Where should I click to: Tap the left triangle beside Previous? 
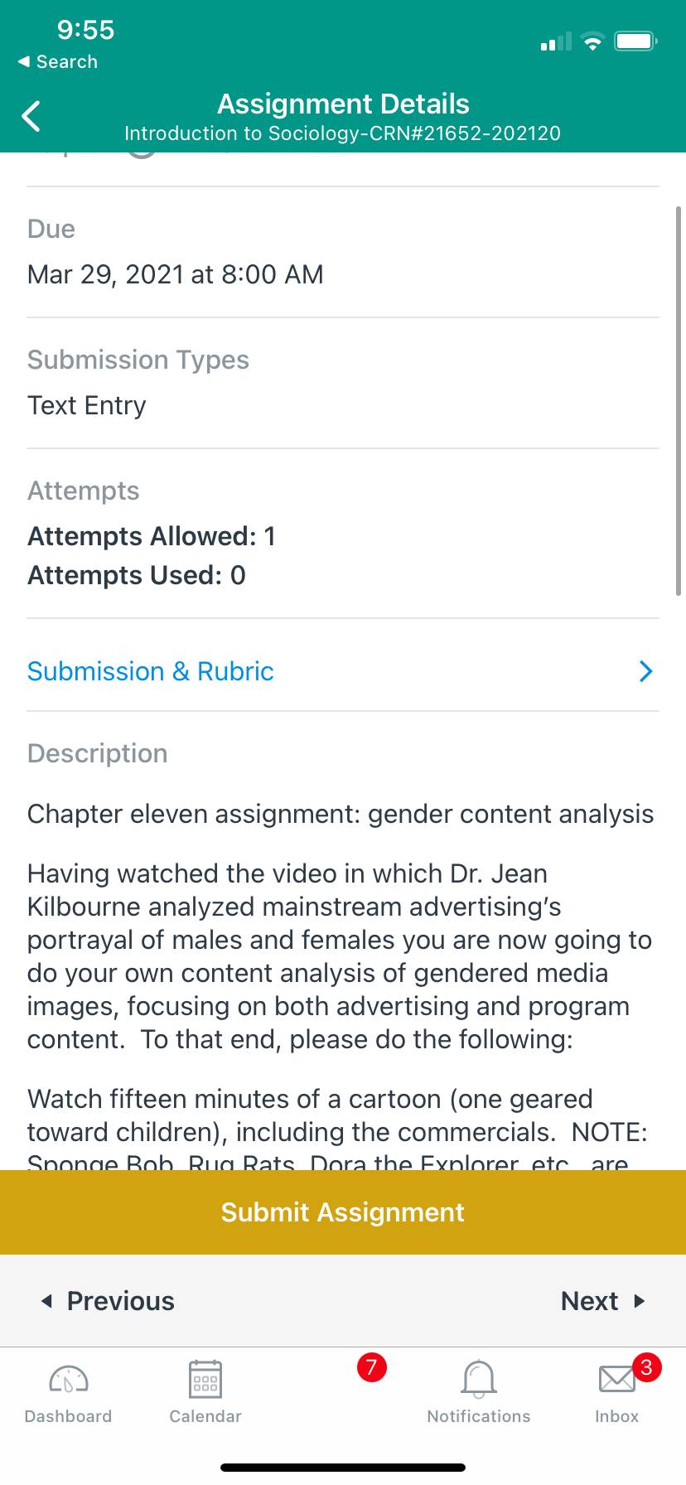47,1301
